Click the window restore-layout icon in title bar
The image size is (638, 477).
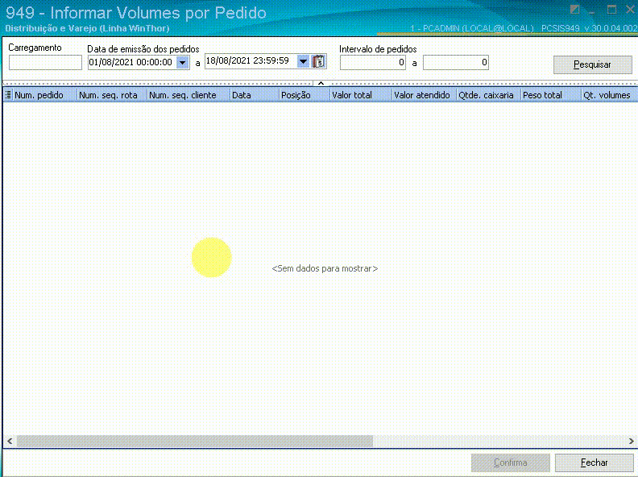click(x=574, y=10)
